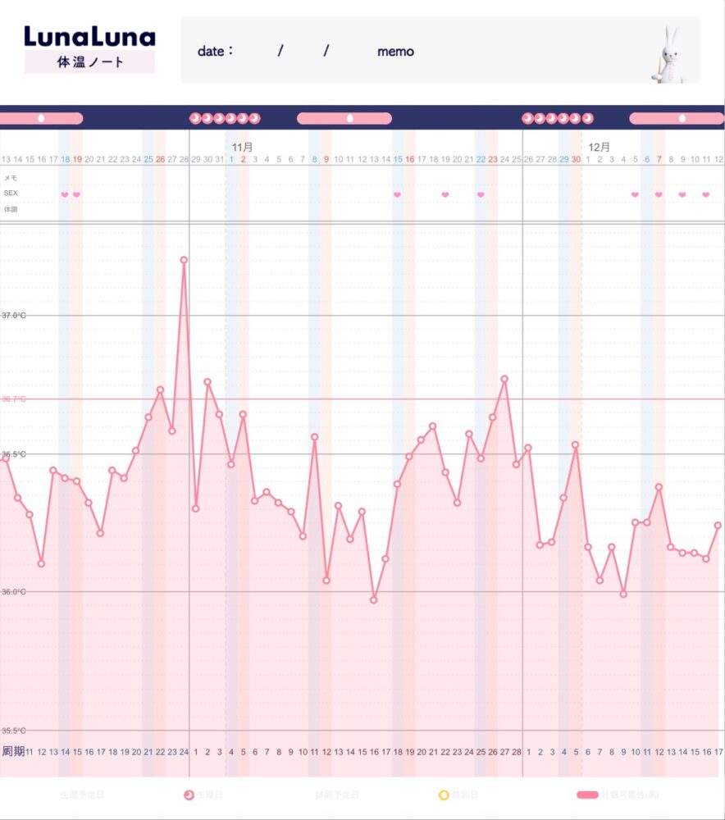Click the lowest data point on November 13

tap(374, 599)
